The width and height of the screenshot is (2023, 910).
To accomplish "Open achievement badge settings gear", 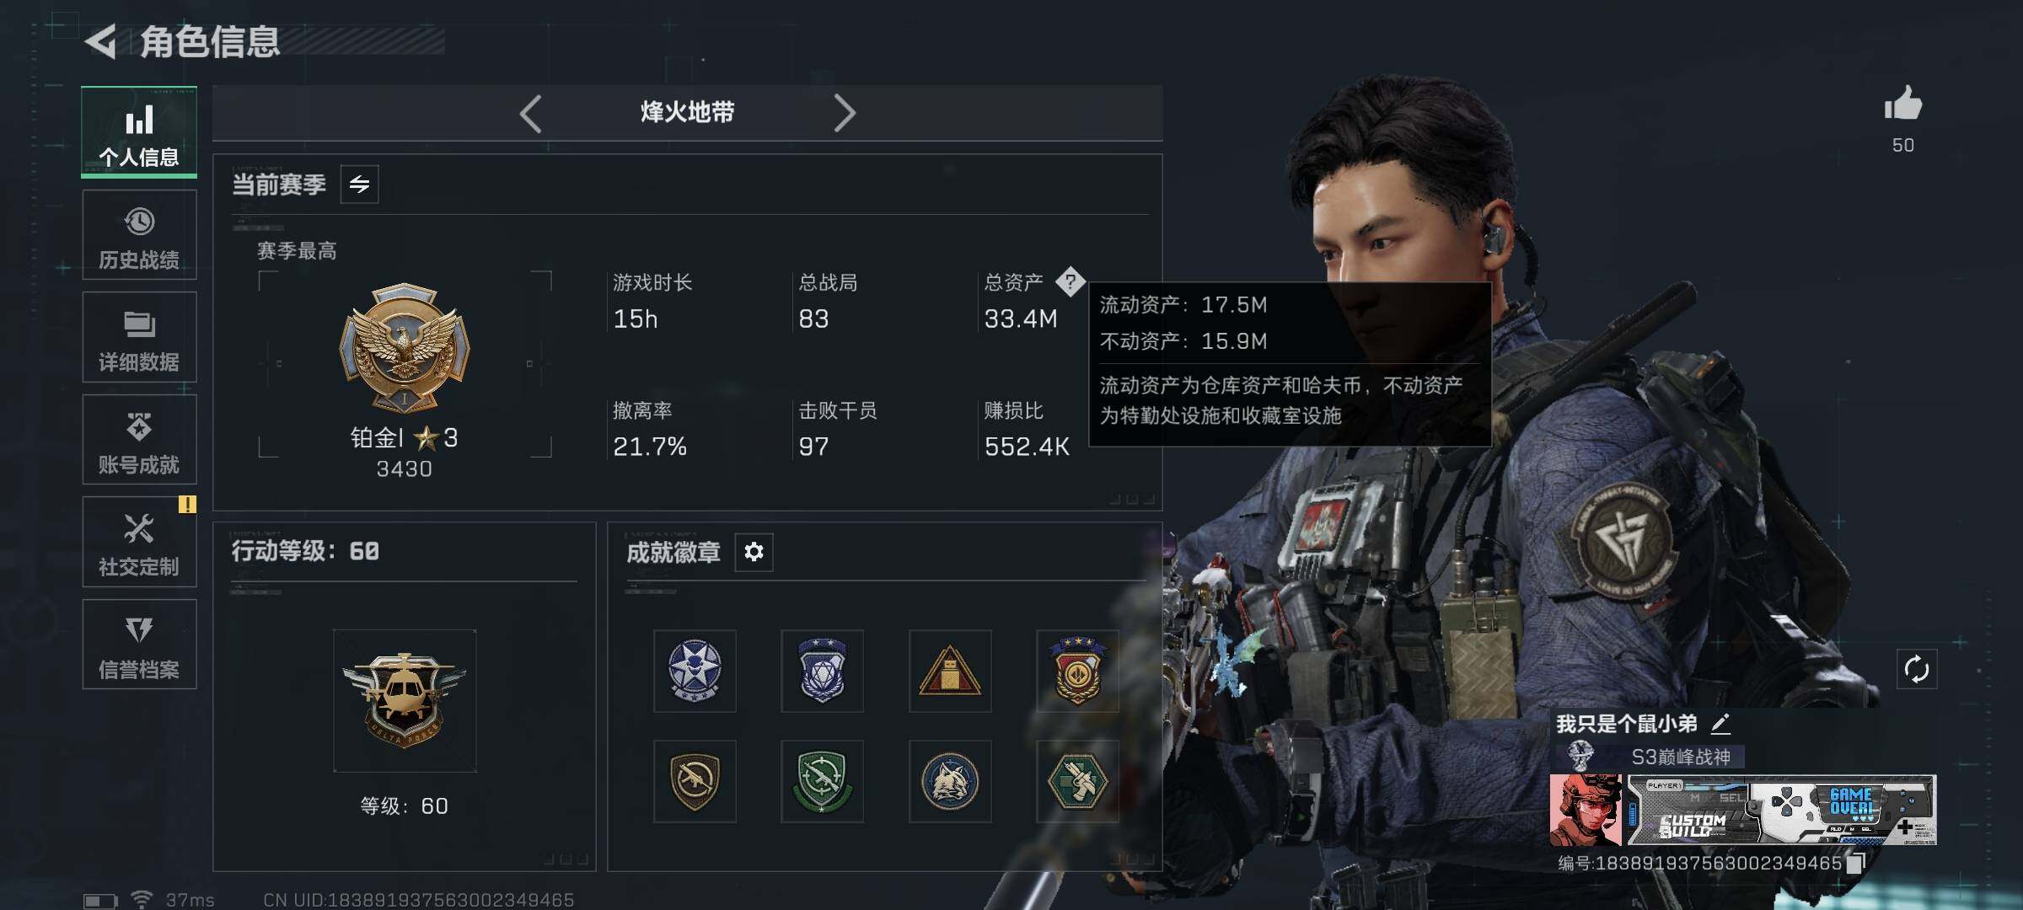I will (x=754, y=552).
